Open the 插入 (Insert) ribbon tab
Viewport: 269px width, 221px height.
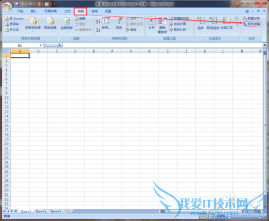click(x=34, y=11)
